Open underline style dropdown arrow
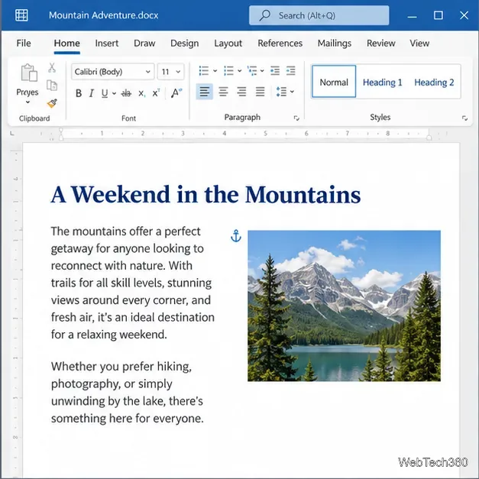This screenshot has width=479, height=479. (115, 93)
